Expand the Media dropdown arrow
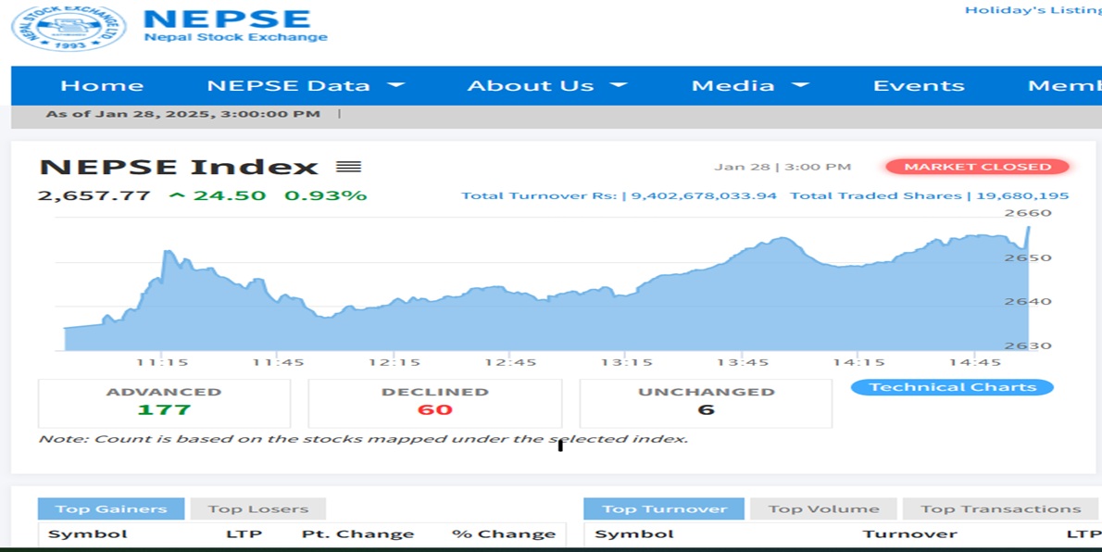This screenshot has height=552, width=1102. tap(800, 85)
